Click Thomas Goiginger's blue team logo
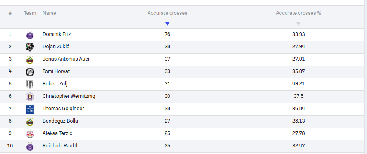 30,109
